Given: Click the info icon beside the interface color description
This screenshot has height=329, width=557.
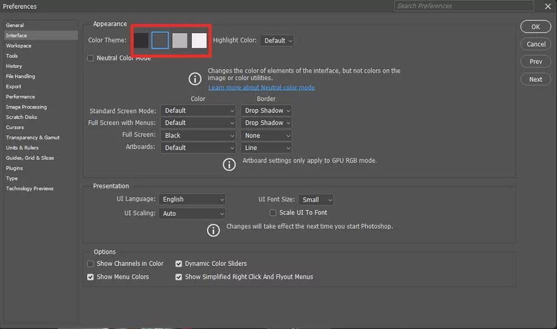Looking at the screenshot, I should [x=194, y=79].
